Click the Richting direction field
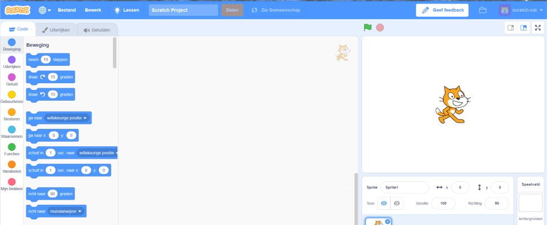The height and width of the screenshot is (225, 547). [x=497, y=203]
